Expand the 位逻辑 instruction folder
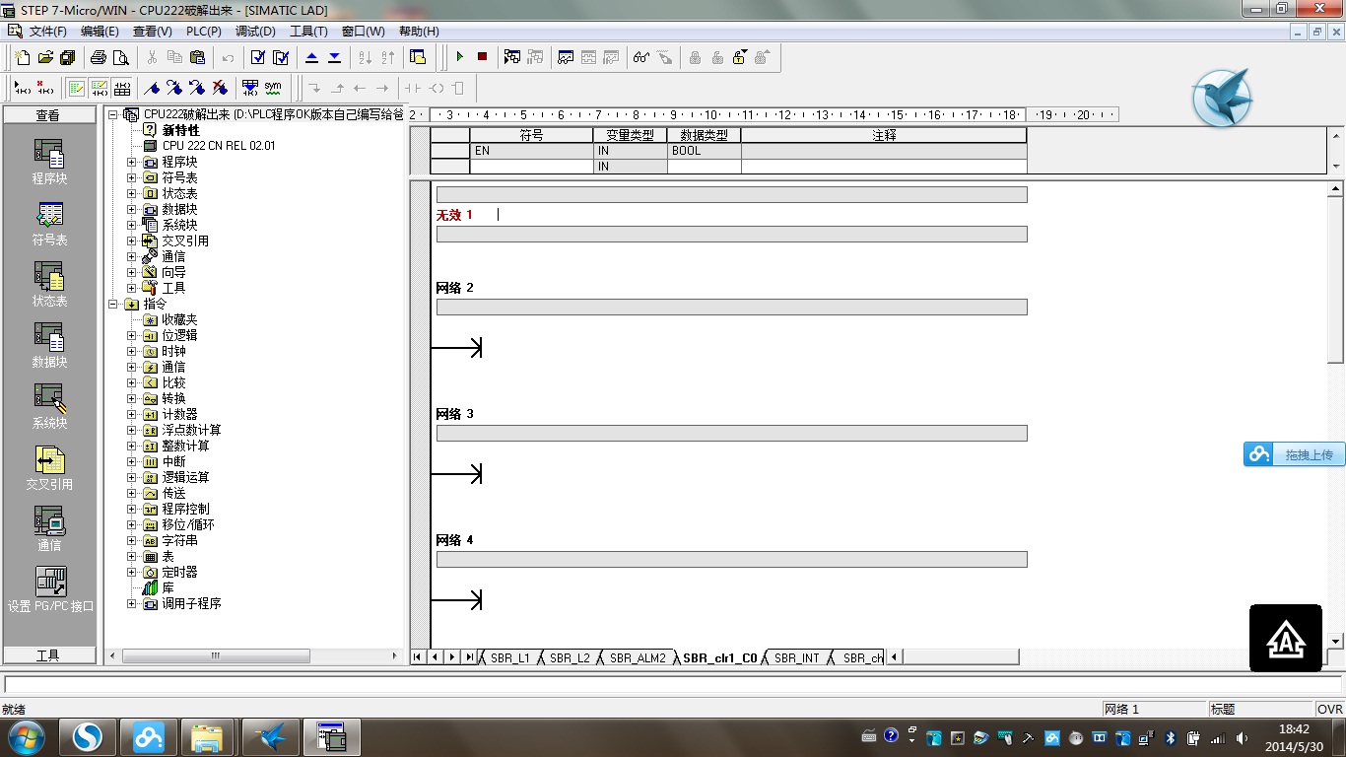The width and height of the screenshot is (1346, 757). [x=131, y=335]
